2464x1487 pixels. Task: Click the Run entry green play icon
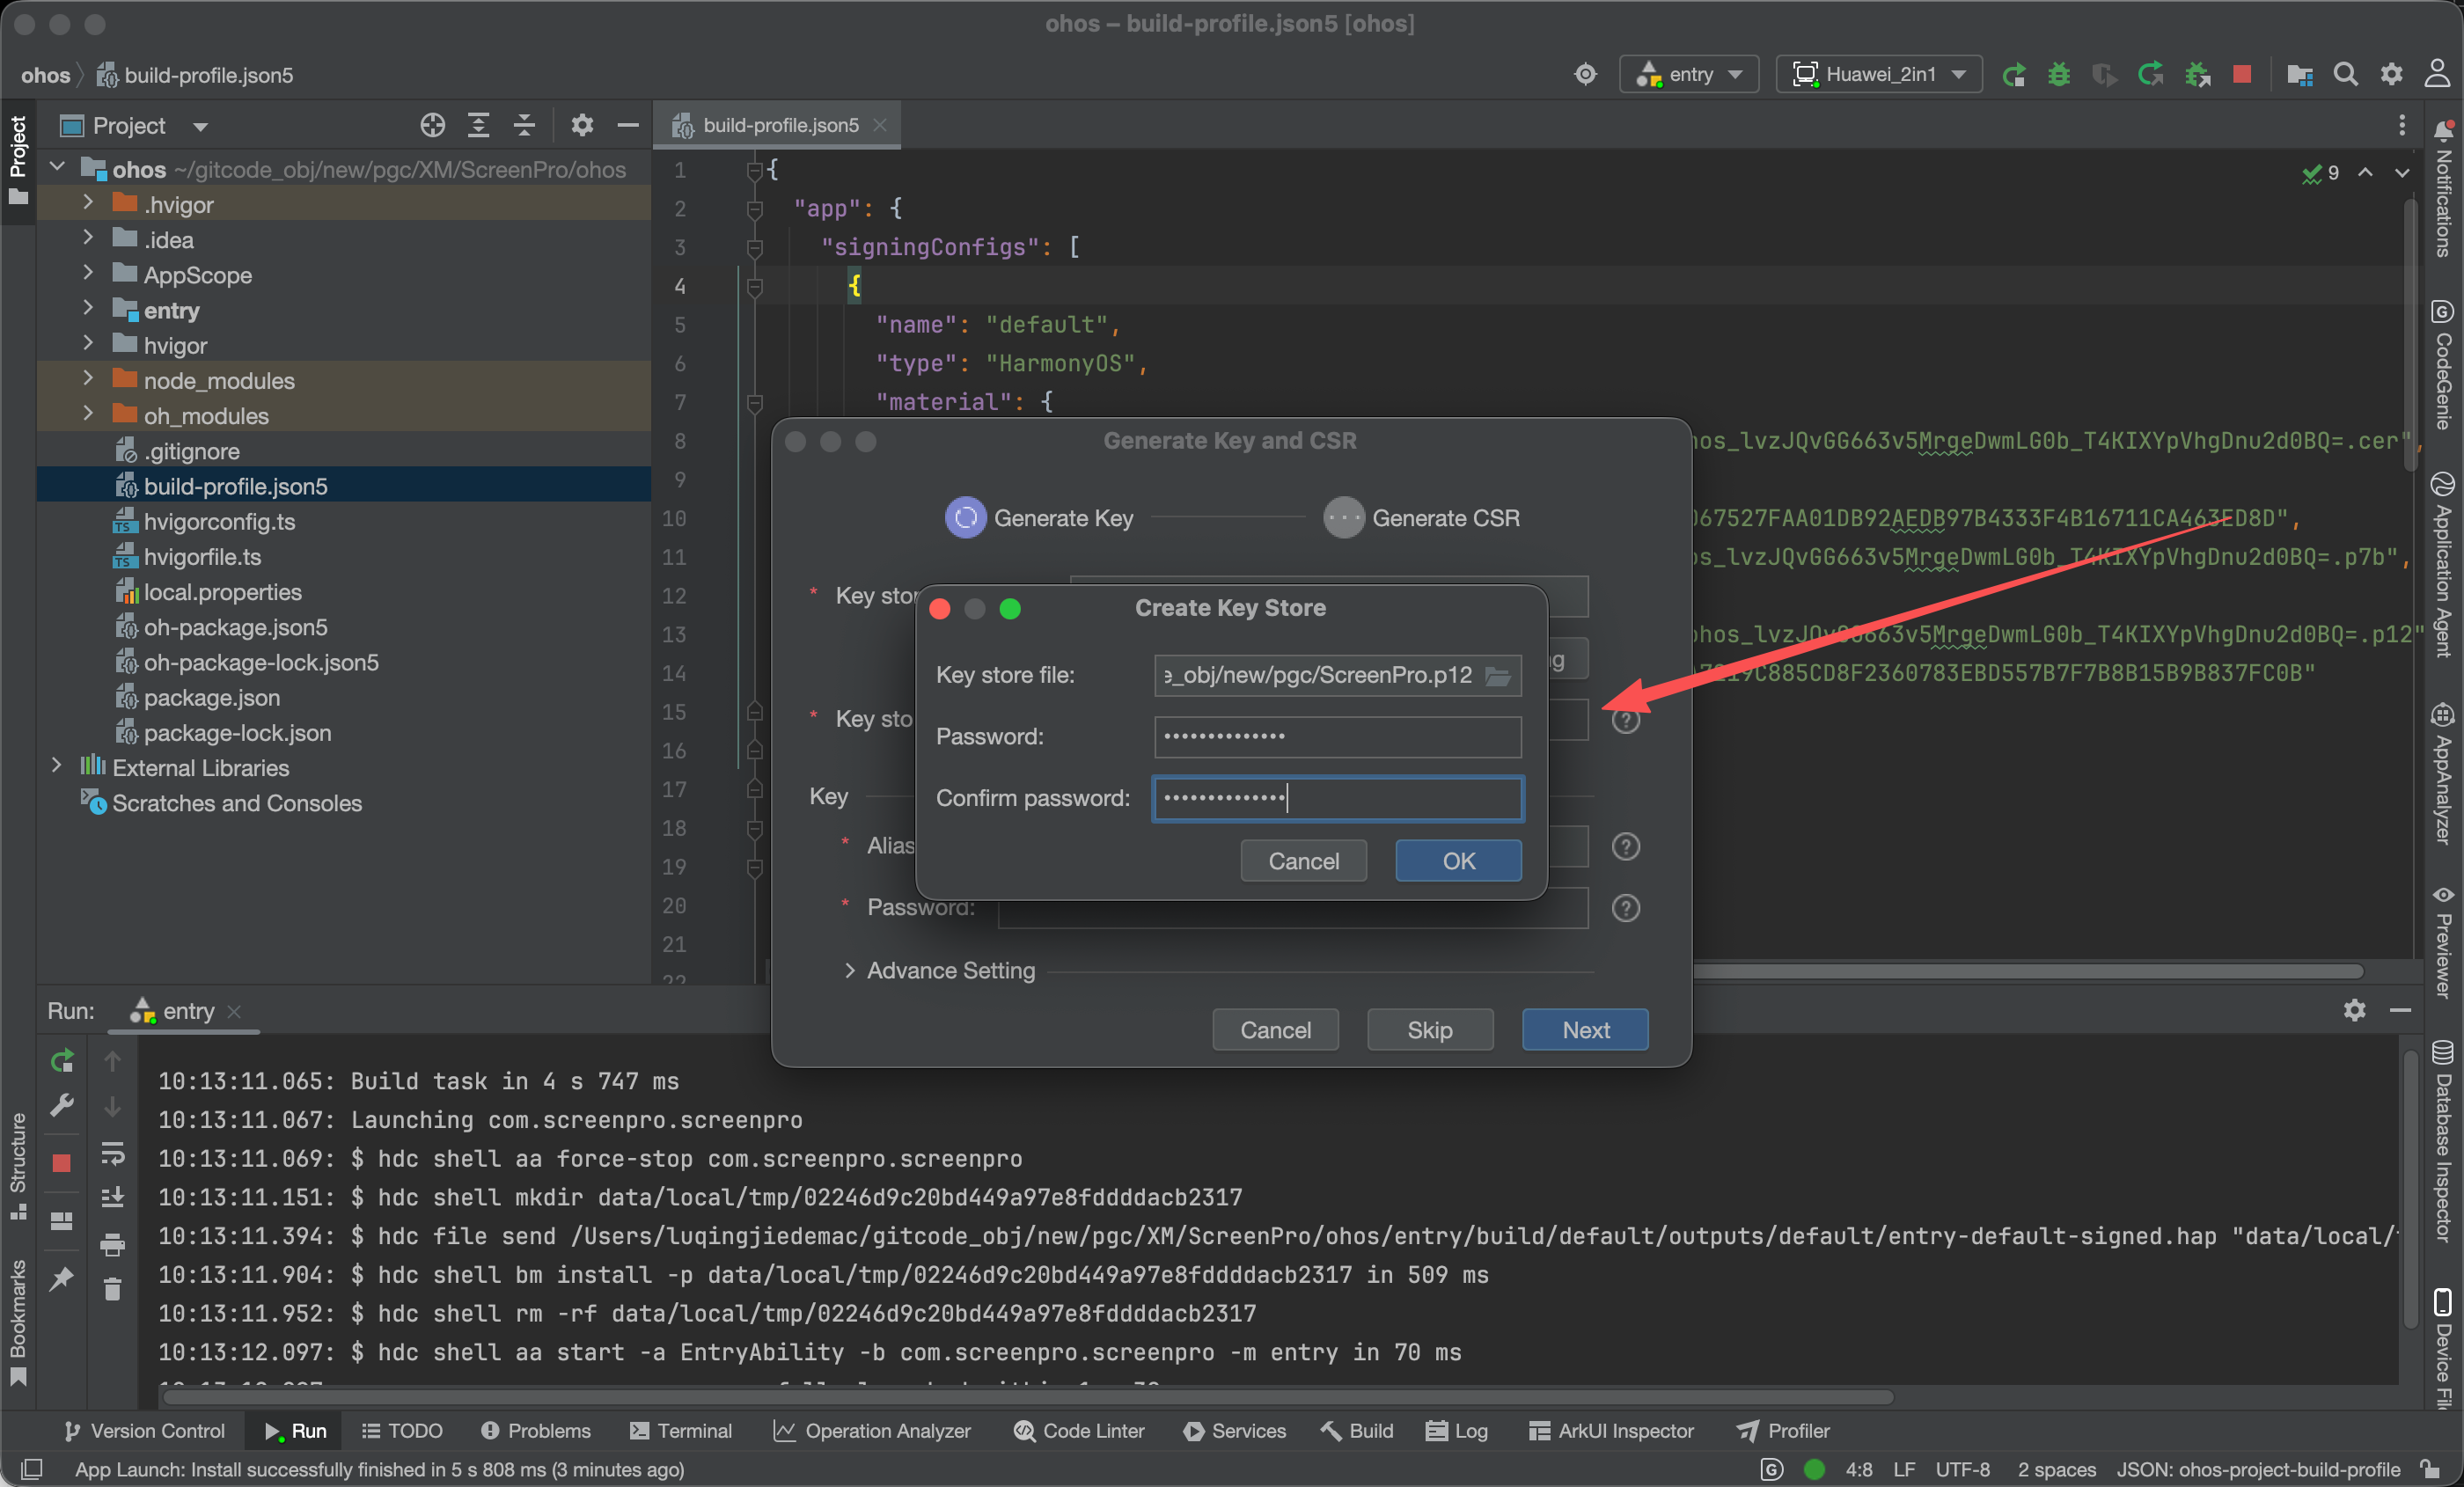(2013, 74)
